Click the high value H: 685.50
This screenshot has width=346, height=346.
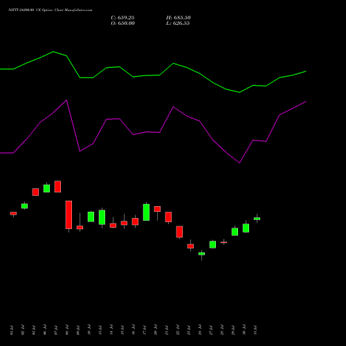[x=179, y=18]
